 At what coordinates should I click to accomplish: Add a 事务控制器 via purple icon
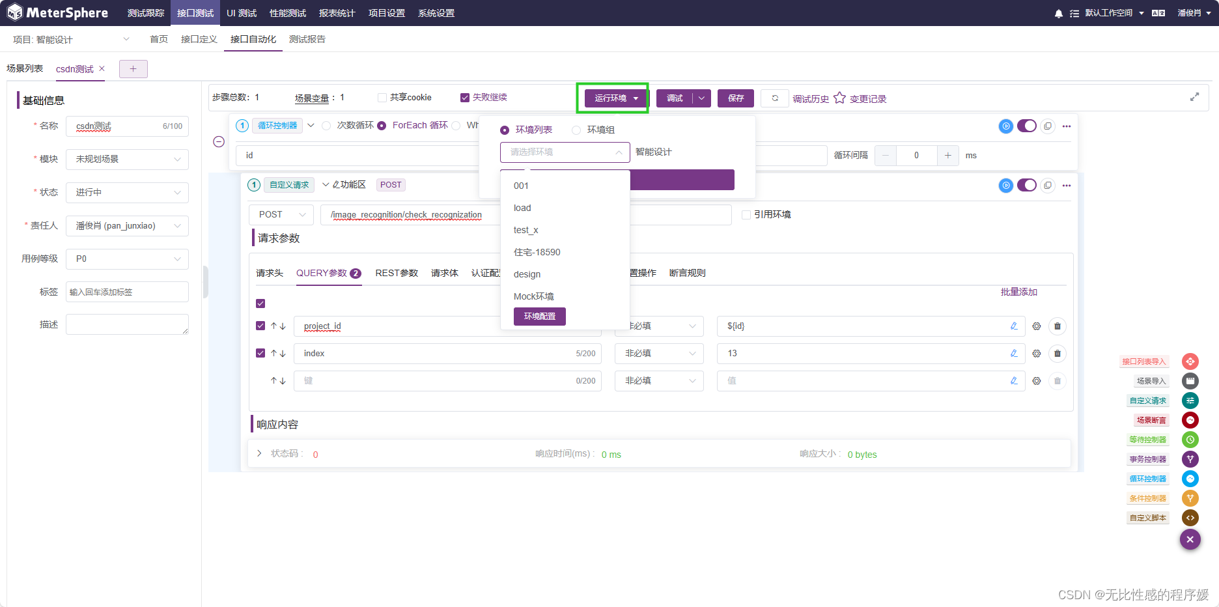tap(1190, 459)
